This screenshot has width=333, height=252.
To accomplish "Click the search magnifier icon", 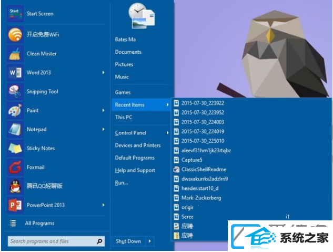I will pos(99,241).
